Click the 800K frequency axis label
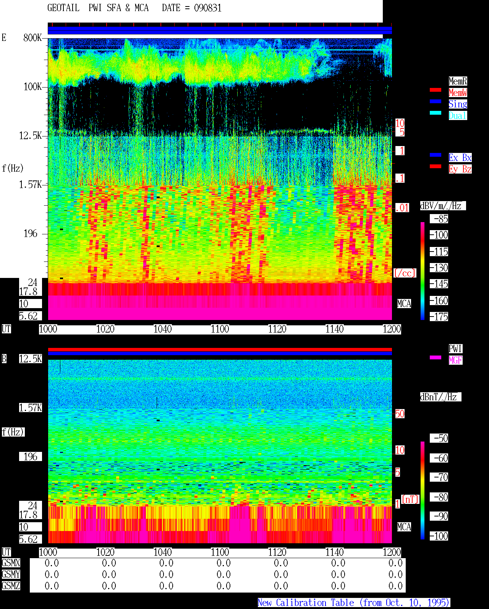The width and height of the screenshot is (489, 609). (32, 37)
